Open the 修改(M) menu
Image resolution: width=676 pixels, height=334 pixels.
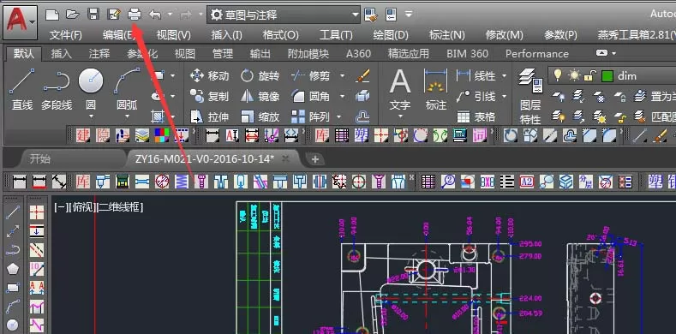click(x=505, y=35)
